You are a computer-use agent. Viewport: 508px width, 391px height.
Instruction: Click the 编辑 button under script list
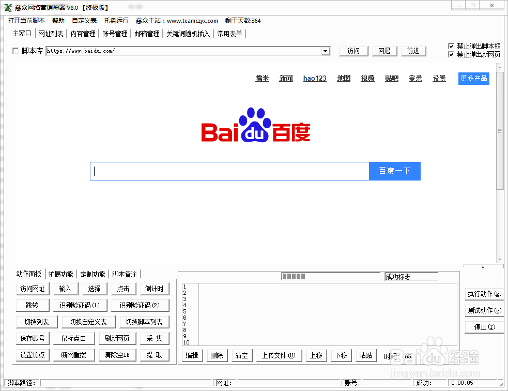pos(192,355)
